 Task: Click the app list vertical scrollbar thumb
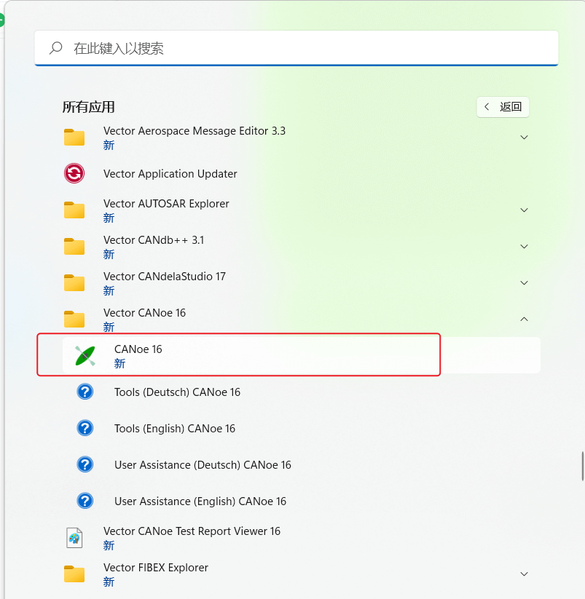point(583,466)
